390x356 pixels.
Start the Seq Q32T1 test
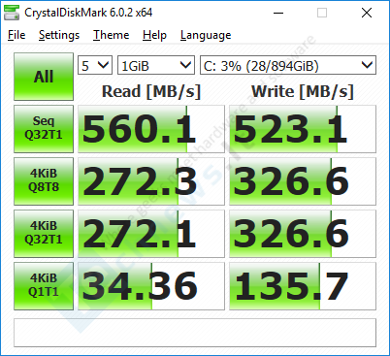tap(44, 129)
